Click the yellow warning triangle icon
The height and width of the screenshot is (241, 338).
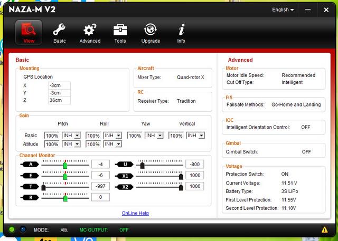point(325,230)
